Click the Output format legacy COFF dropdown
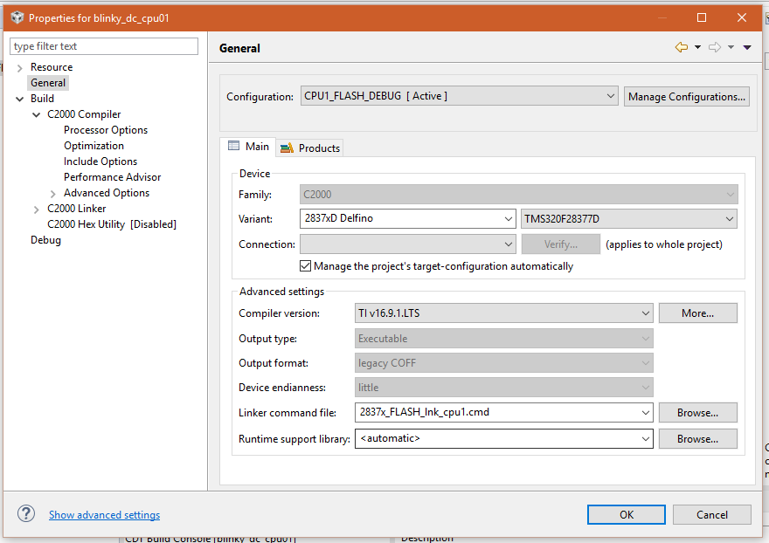Image resolution: width=769 pixels, height=543 pixels. 503,362
